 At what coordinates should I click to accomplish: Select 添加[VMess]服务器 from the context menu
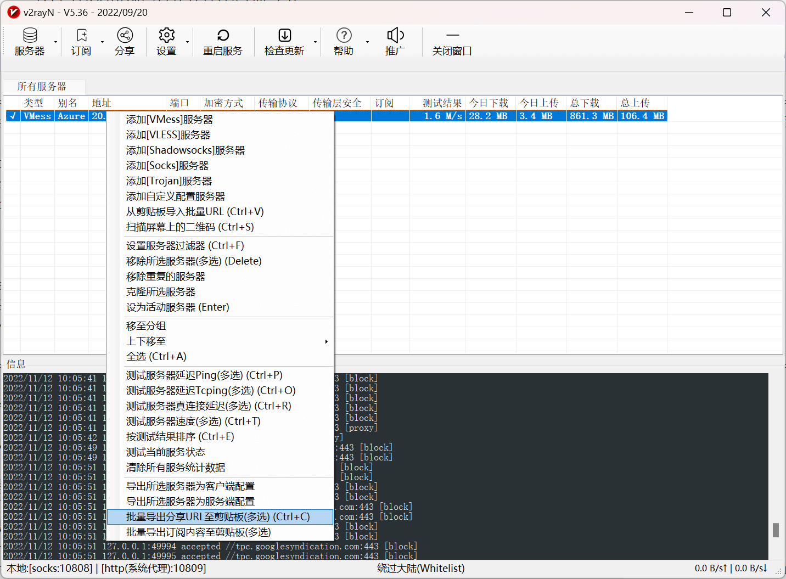[170, 120]
